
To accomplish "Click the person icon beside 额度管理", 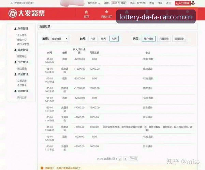I will click(15, 50).
